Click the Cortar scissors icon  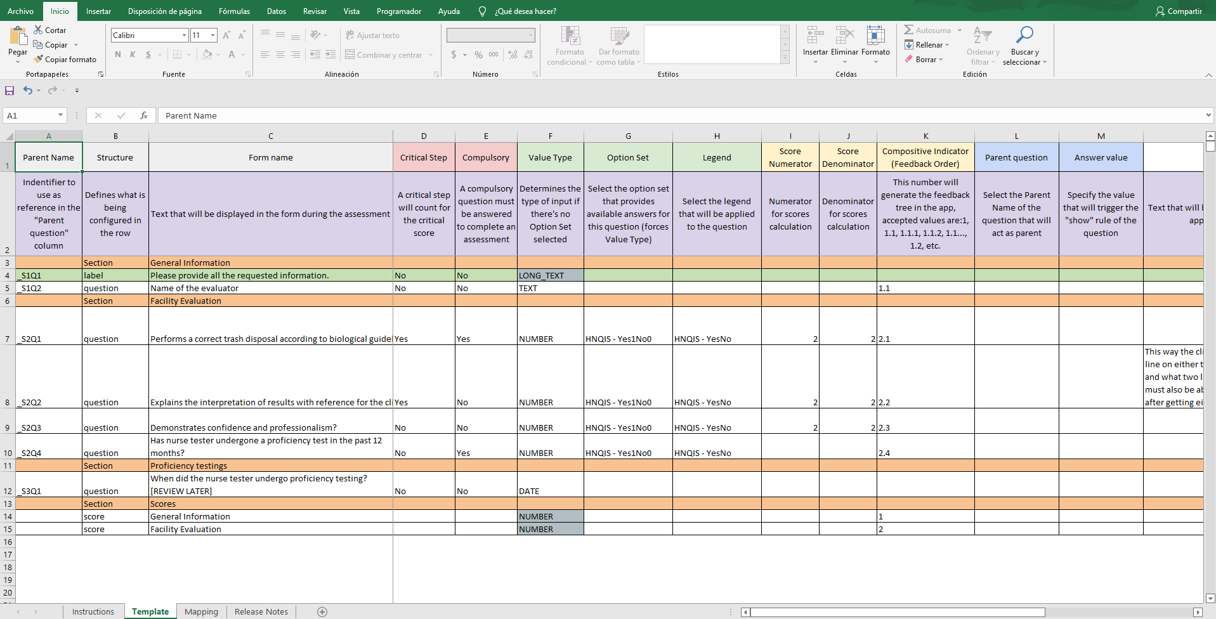(38, 30)
